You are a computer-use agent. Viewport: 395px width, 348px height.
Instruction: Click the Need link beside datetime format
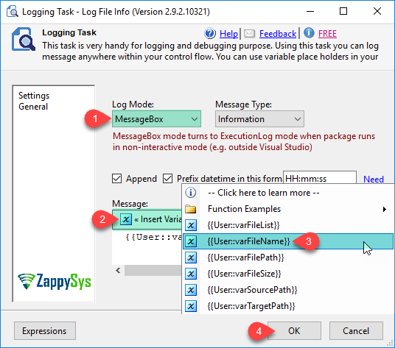tap(374, 180)
